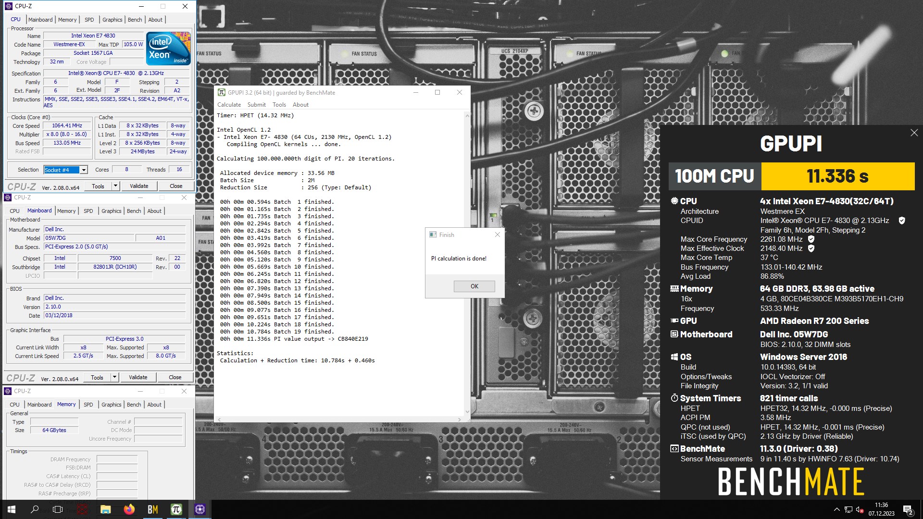The image size is (923, 519).
Task: Switch to Memory tab in top CPU-Z window
Action: 67,20
